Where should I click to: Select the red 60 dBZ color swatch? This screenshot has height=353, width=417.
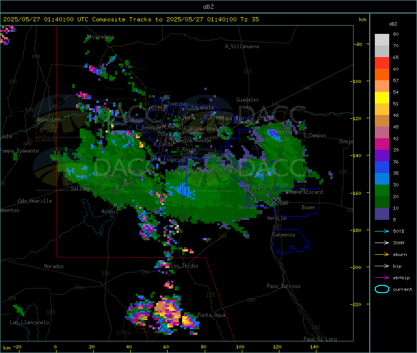[x=382, y=63]
